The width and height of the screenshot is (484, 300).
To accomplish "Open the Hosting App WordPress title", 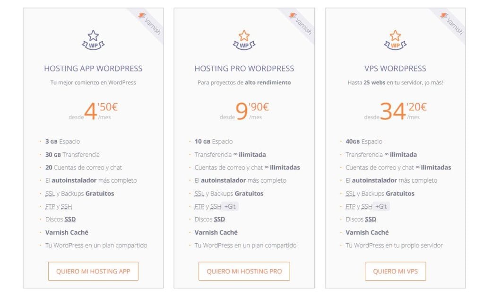I will tap(93, 69).
